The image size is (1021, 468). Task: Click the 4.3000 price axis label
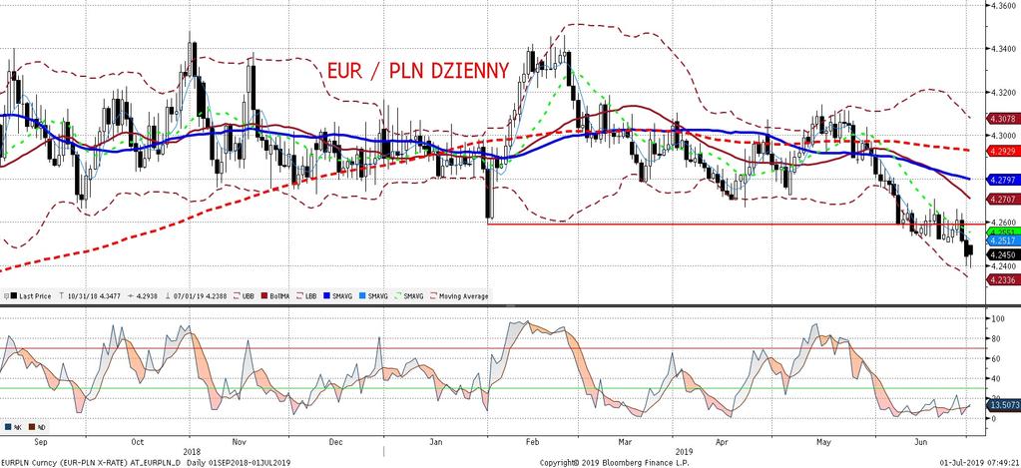[x=1001, y=136]
